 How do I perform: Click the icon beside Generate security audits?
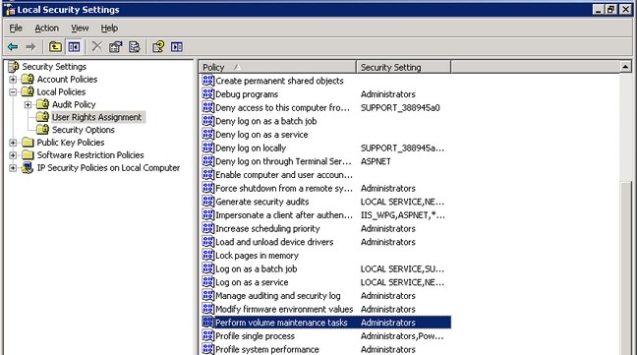(x=208, y=202)
